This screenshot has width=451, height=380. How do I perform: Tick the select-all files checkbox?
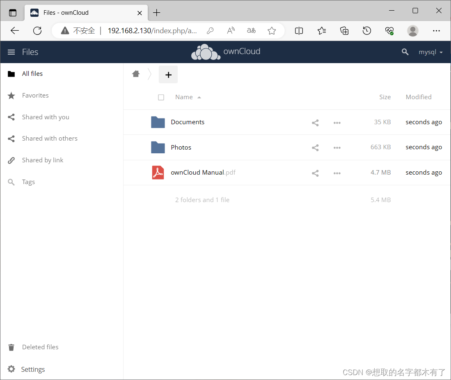click(x=161, y=98)
